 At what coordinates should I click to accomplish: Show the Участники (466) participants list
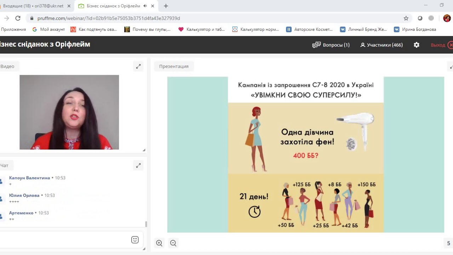tap(382, 45)
